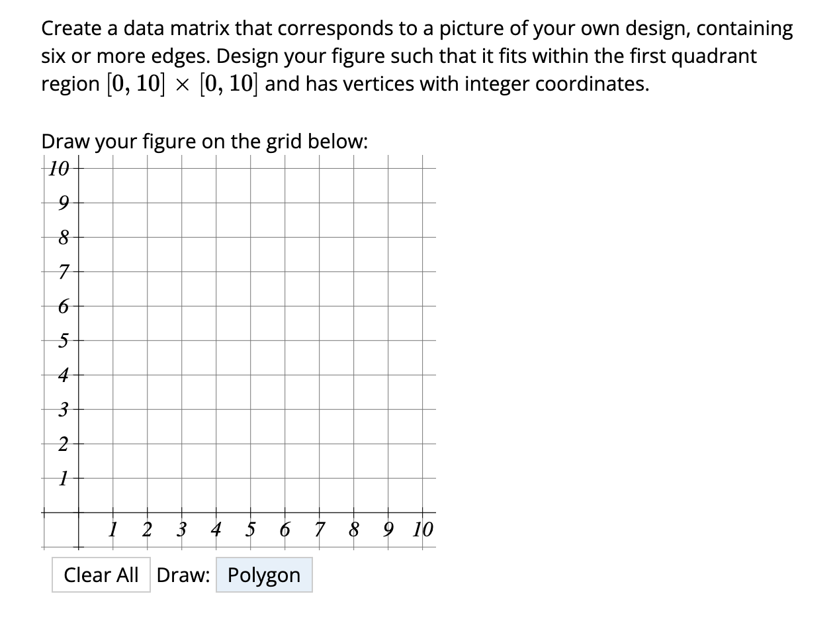Click the number 10 on the x-axis
The image size is (839, 637).
(423, 530)
